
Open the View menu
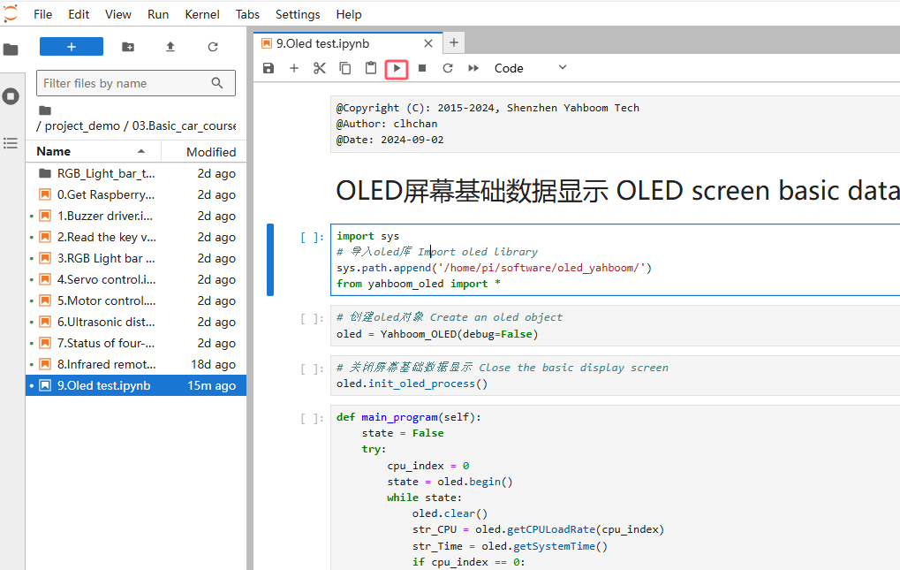point(118,14)
